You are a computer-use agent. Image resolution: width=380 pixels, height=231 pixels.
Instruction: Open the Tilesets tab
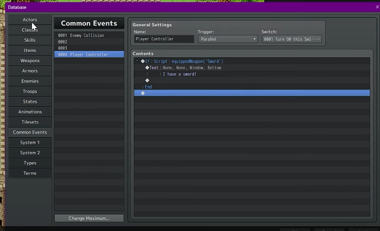(x=30, y=122)
